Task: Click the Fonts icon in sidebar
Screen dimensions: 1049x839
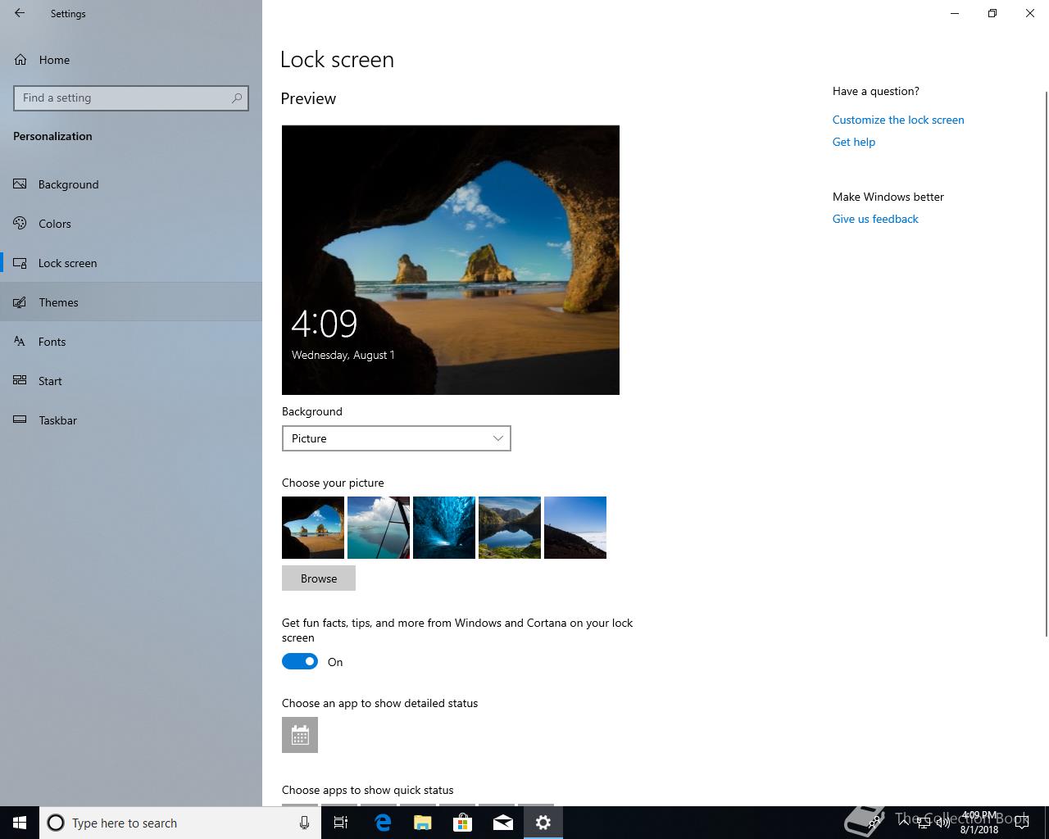Action: (20, 342)
